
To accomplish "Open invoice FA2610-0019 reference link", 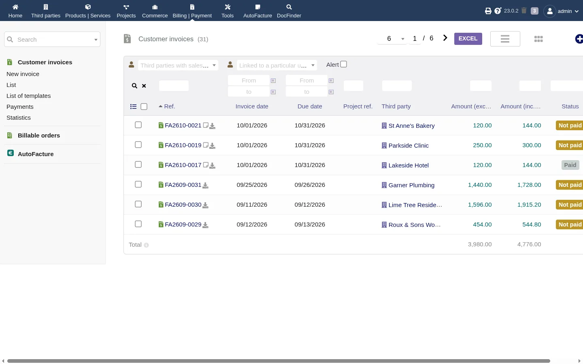I will point(183,145).
